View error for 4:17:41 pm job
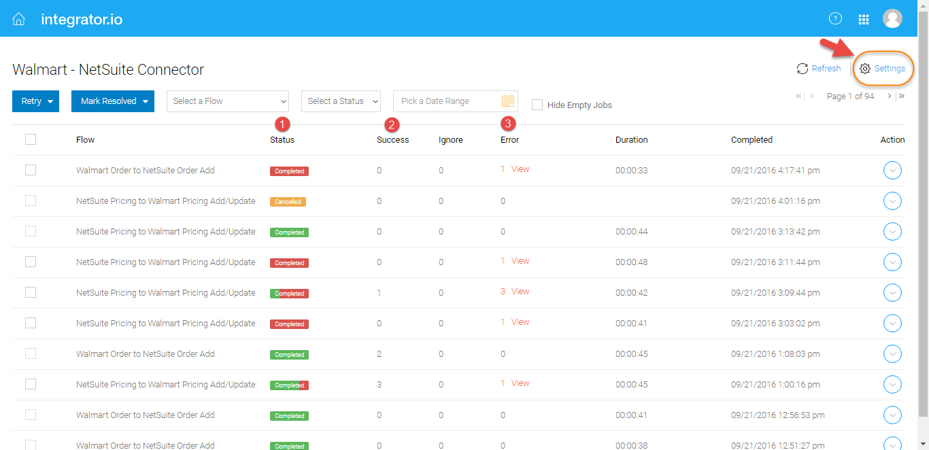 pos(520,169)
